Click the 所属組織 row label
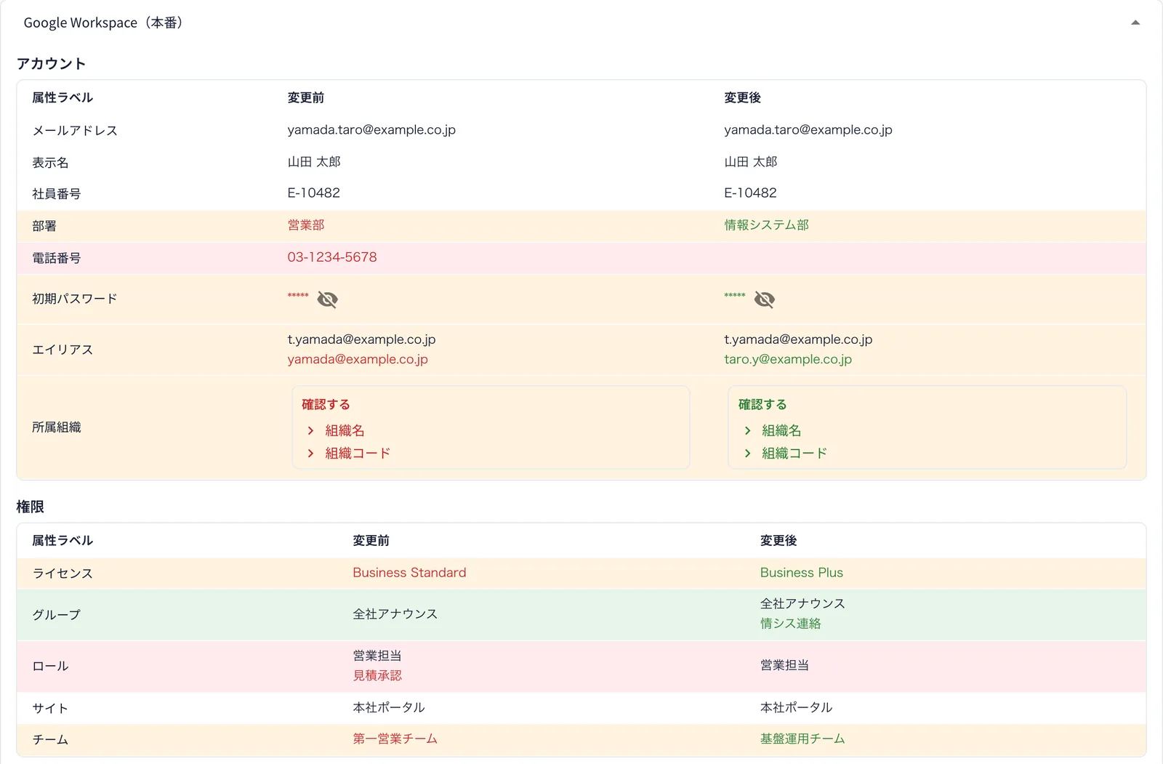The height and width of the screenshot is (764, 1163). pyautogui.click(x=56, y=427)
